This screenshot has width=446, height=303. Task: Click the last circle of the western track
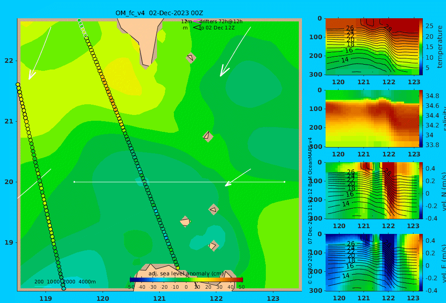coord(64,288)
